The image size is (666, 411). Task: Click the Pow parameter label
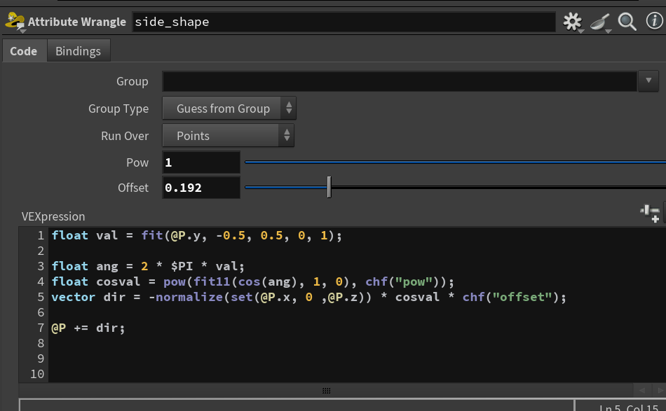pyautogui.click(x=137, y=162)
